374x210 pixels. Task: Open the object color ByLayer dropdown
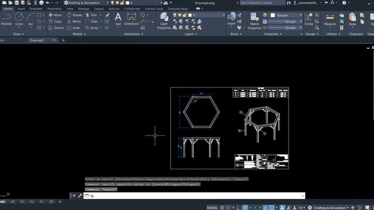click(286, 15)
